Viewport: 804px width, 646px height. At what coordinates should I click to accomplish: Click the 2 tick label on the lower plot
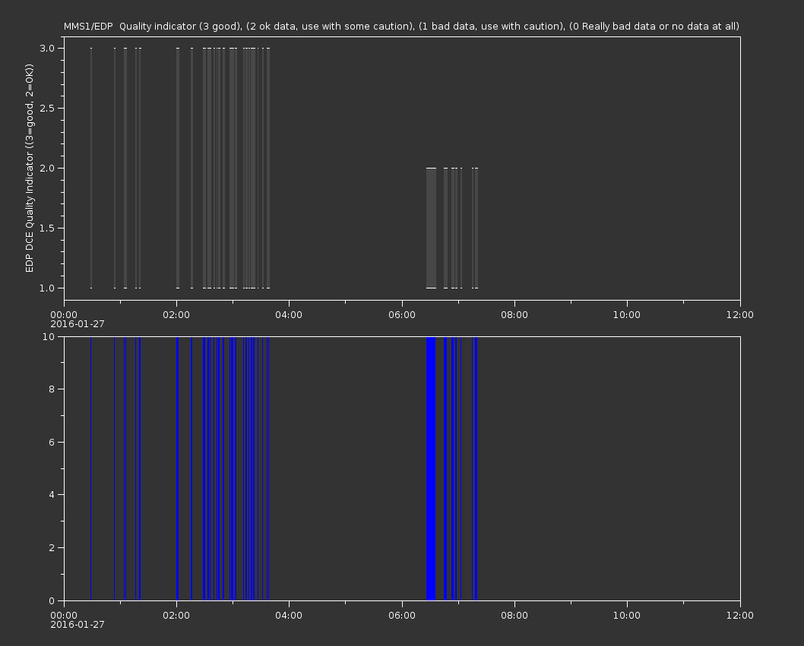(52, 547)
